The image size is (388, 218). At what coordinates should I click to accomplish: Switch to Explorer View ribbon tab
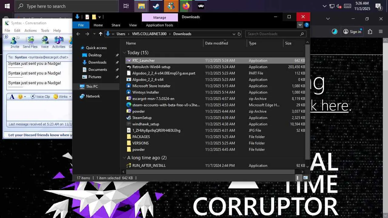point(133,25)
